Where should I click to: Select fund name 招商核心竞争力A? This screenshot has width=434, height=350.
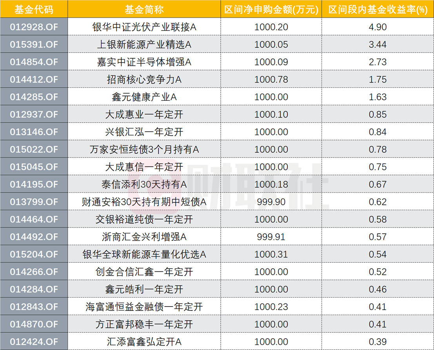coord(144,79)
